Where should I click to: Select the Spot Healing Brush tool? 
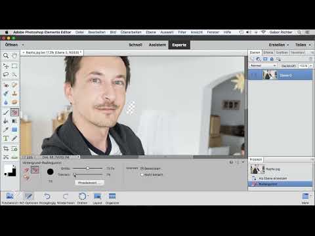coord(14,85)
